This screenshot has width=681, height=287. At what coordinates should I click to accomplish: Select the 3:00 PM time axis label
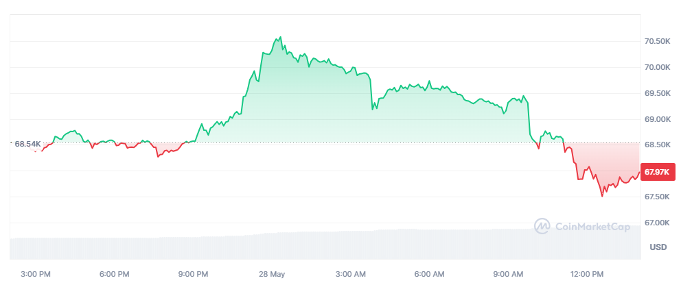[36, 274]
